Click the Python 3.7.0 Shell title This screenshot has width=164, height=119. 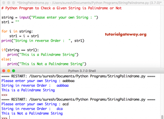click(82, 71)
